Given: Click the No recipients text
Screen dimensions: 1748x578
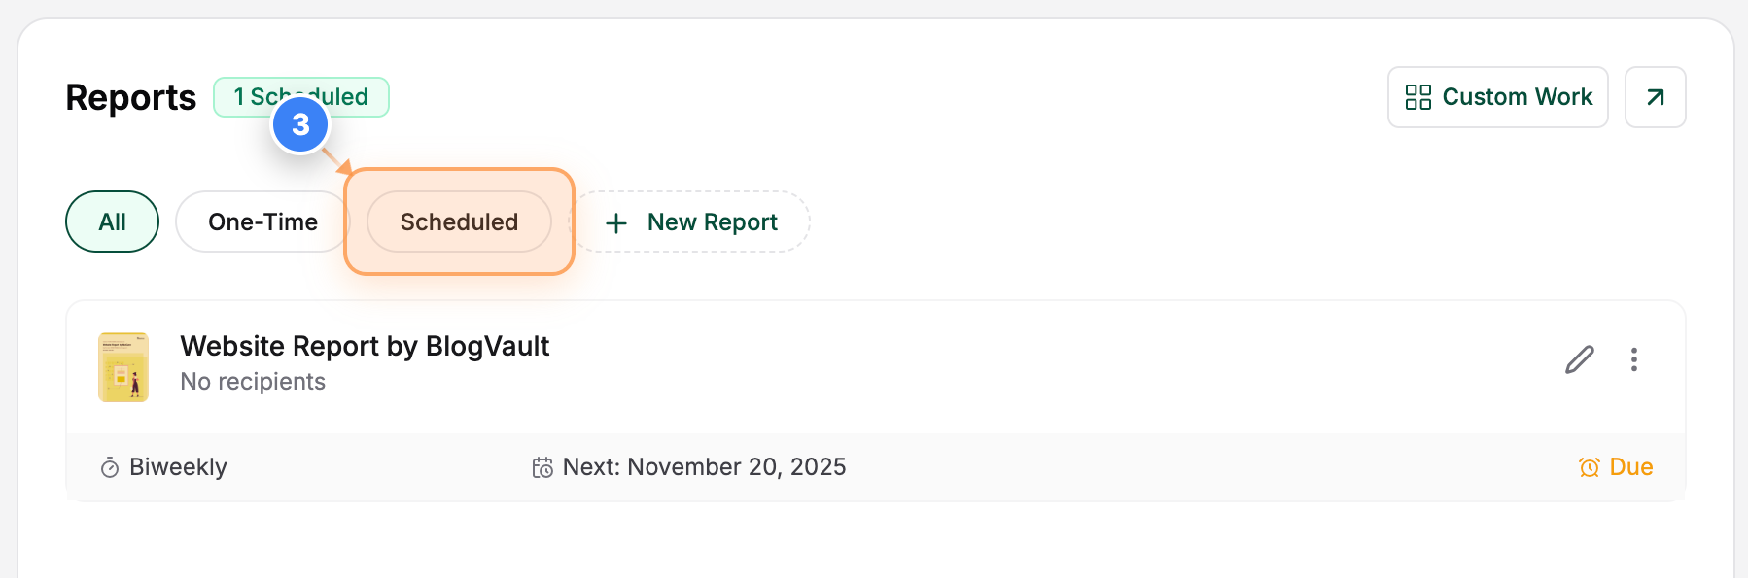Looking at the screenshot, I should 252,381.
